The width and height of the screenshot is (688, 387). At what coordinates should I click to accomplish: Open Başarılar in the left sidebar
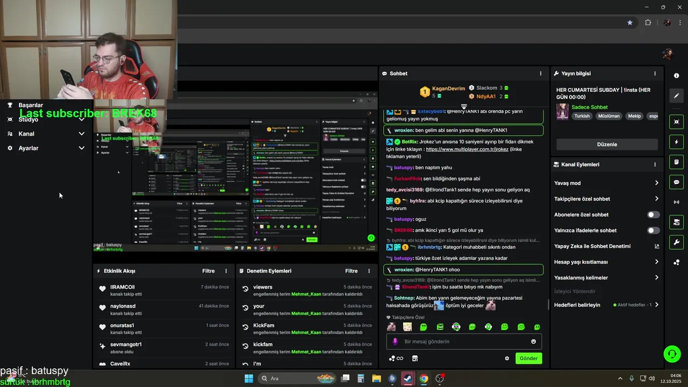coord(30,105)
